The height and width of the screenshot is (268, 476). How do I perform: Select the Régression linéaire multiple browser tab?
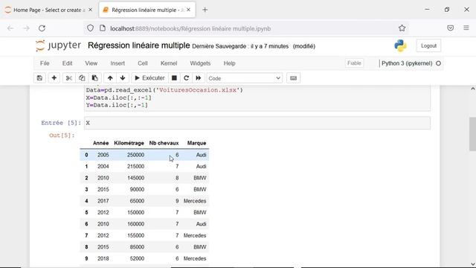point(147,10)
